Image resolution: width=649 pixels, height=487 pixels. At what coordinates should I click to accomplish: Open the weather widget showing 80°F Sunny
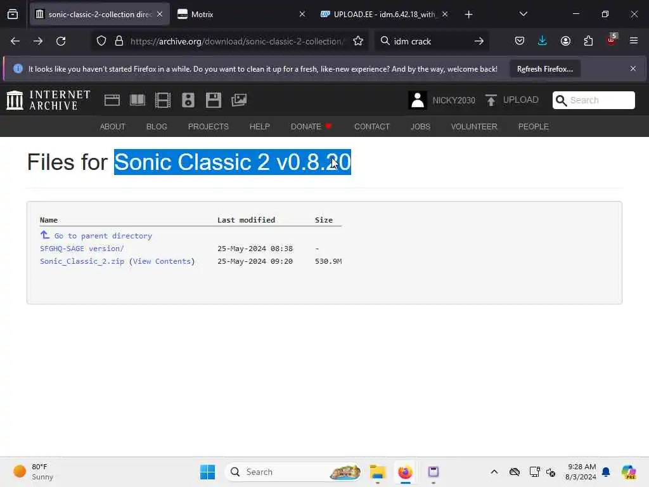[33, 472]
